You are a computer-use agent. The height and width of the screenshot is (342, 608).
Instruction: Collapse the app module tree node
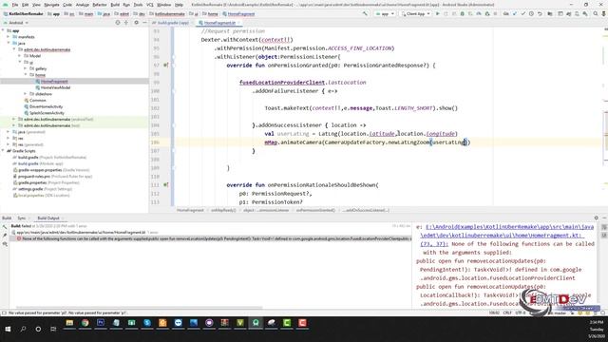tap(3, 30)
